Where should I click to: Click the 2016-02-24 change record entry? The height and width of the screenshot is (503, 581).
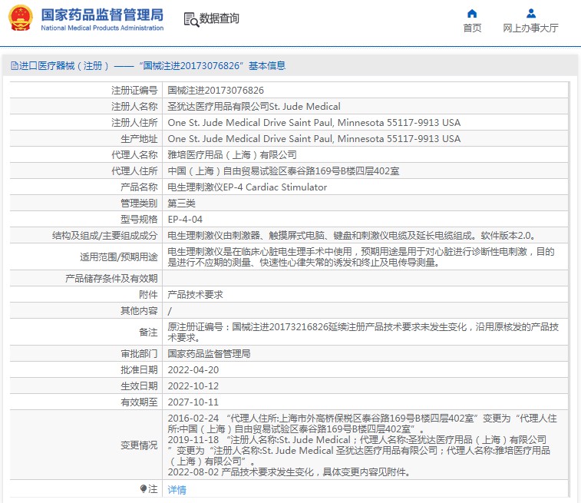tap(362, 424)
